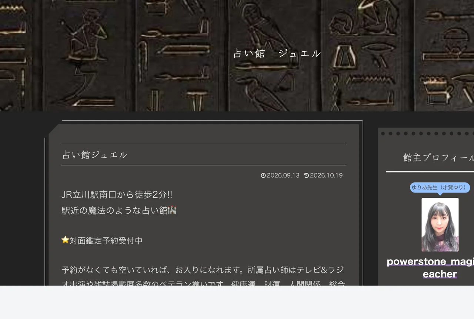
Task: Open the profile photo of ゆりあ先生
Action: 440,225
